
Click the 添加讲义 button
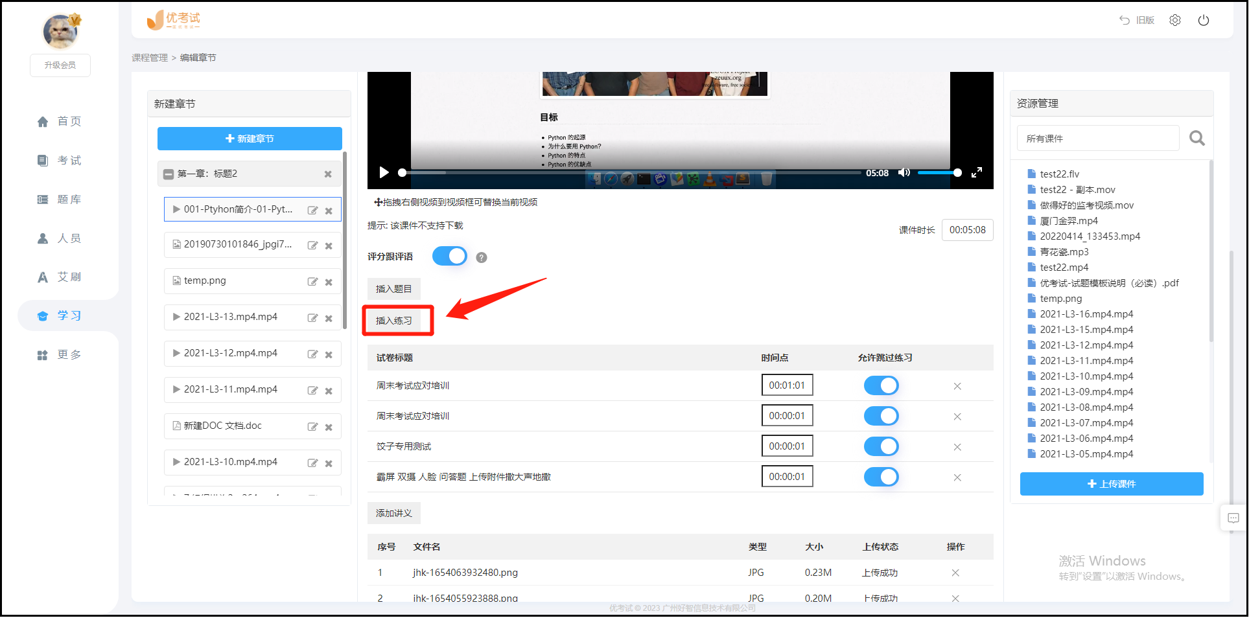click(394, 513)
